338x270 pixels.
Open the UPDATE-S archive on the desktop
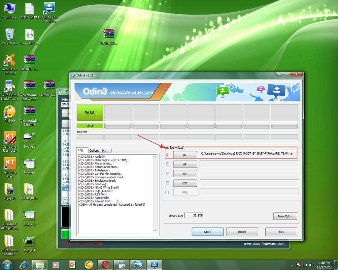(x=29, y=60)
